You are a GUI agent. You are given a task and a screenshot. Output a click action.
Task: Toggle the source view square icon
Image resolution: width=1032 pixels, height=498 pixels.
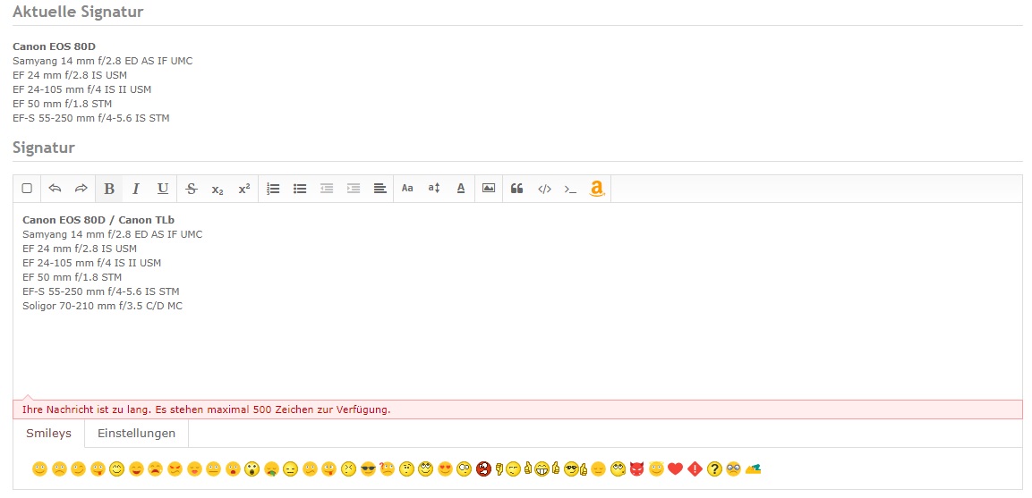(x=27, y=189)
